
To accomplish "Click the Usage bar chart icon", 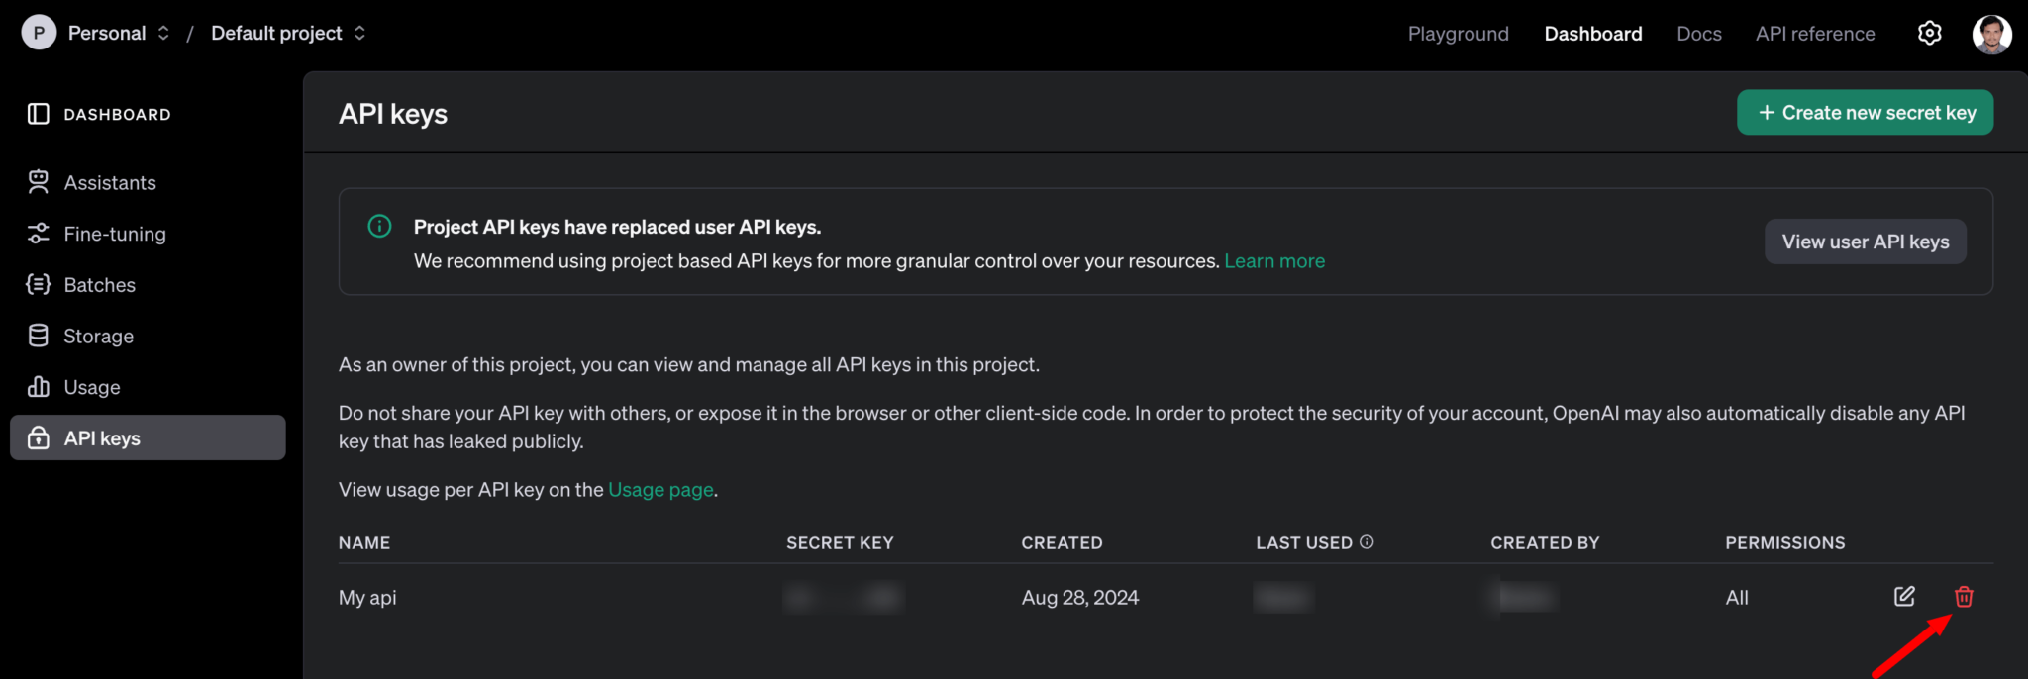I will (x=39, y=386).
